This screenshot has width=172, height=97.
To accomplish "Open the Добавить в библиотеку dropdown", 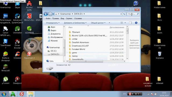I will point(75,23).
